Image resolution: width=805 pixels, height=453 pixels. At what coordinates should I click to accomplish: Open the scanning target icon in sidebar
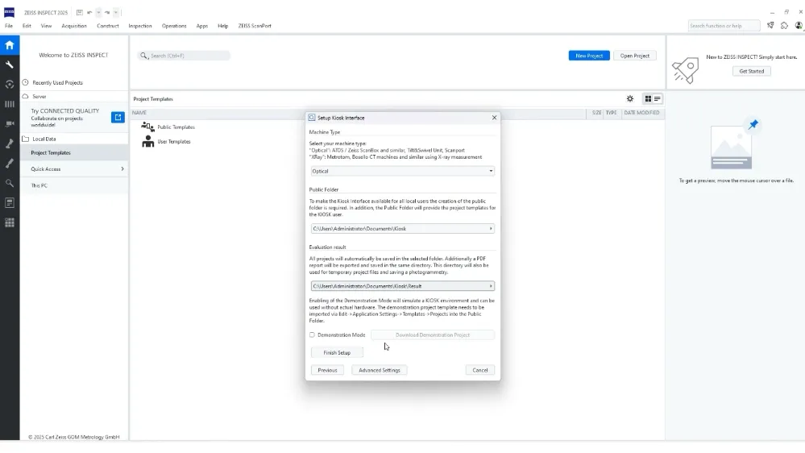coord(9,84)
